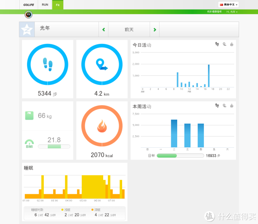Go to next day with right arrow
The image size is (258, 224).
[x=155, y=30]
